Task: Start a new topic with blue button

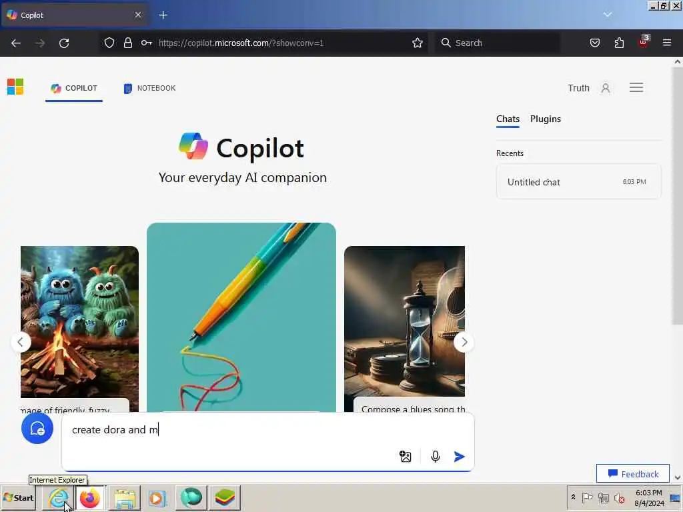Action: (37, 429)
